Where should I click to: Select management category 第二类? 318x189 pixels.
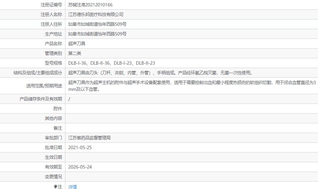point(74,54)
